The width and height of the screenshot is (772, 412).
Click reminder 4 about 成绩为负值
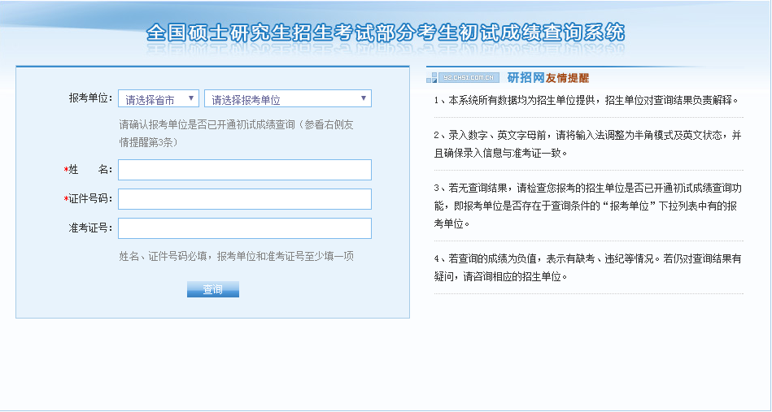coord(586,267)
